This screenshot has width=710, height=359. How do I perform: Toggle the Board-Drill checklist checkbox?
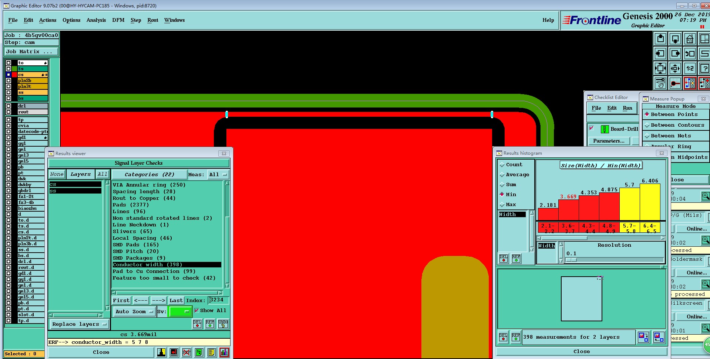click(x=591, y=128)
